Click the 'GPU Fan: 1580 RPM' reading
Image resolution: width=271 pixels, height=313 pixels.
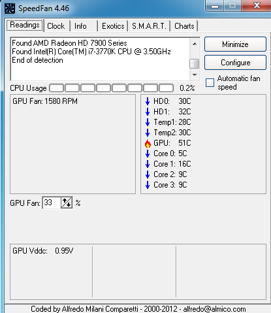45,101
